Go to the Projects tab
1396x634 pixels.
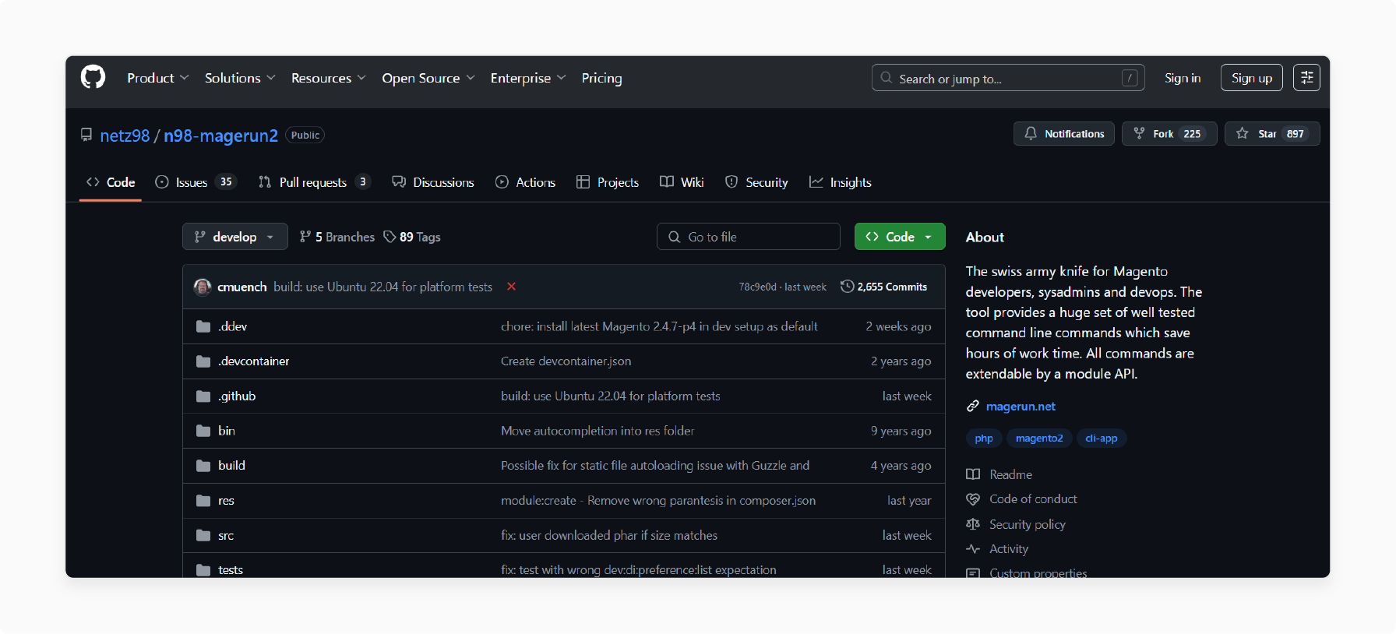608,182
